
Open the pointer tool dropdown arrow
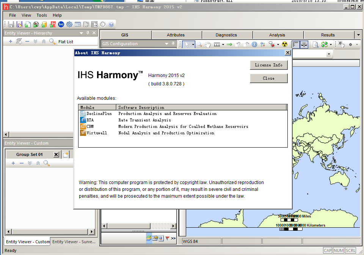point(193,45)
